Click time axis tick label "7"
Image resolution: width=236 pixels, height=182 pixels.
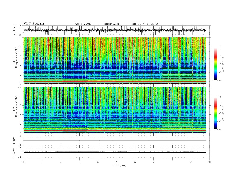pyautogui.click(x=154, y=162)
